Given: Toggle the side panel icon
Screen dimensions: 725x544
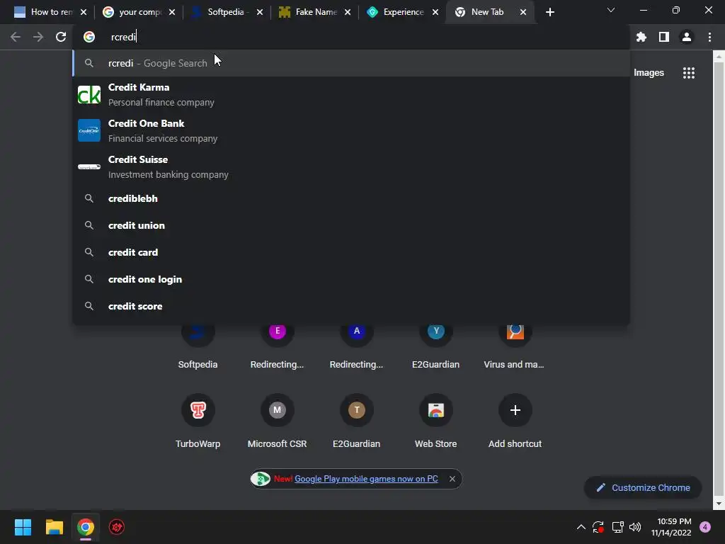Looking at the screenshot, I should point(664,37).
